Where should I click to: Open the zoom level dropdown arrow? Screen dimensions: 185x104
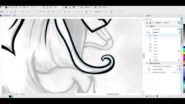pyautogui.click(x=63, y=7)
